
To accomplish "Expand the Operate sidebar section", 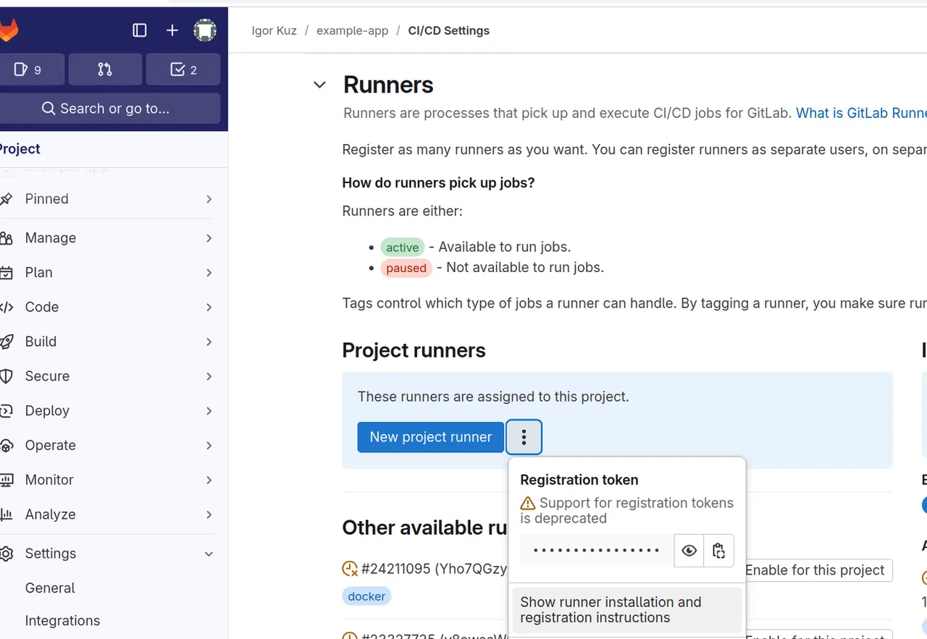I will (x=107, y=445).
